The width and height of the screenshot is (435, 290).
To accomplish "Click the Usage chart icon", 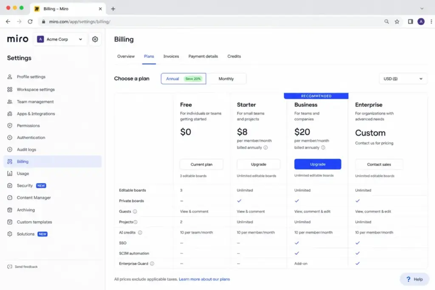I will click(x=10, y=174).
